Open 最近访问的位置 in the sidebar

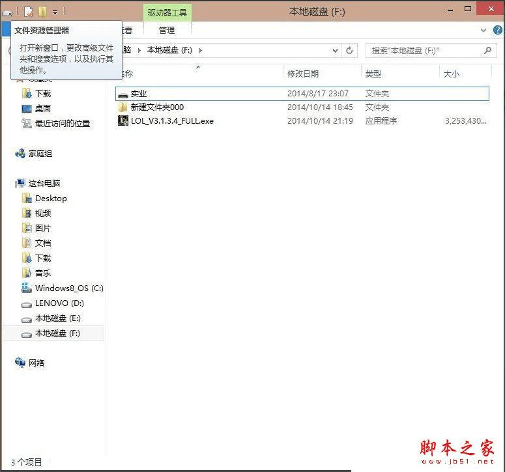pyautogui.click(x=63, y=123)
